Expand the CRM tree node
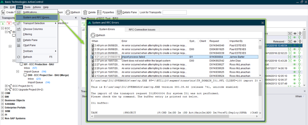Image resolution: width=308 pixels, height=125 pixels. pos(2,93)
